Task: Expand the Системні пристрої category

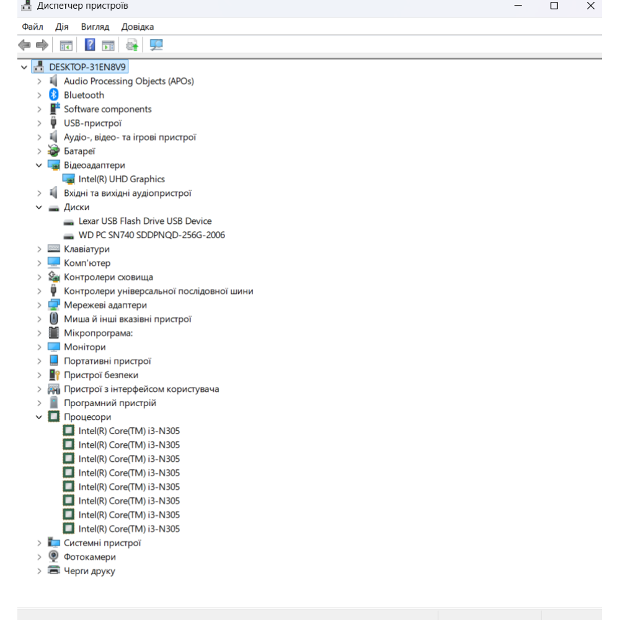Action: (38, 543)
